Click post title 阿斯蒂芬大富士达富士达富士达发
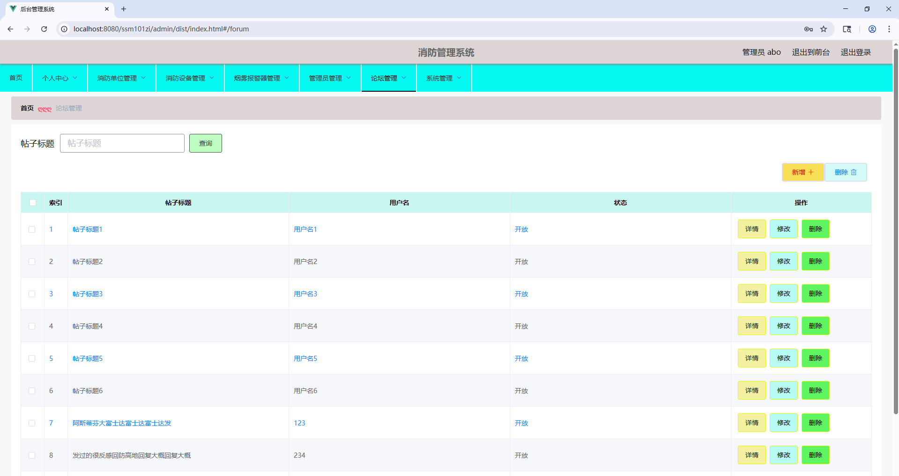899x476 pixels. click(x=122, y=423)
